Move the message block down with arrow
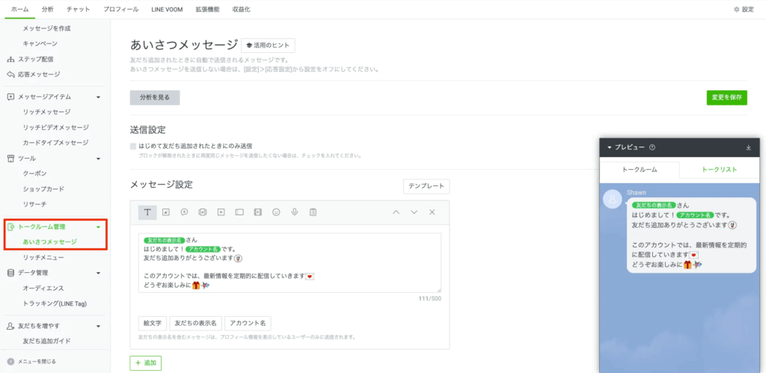 [x=414, y=212]
